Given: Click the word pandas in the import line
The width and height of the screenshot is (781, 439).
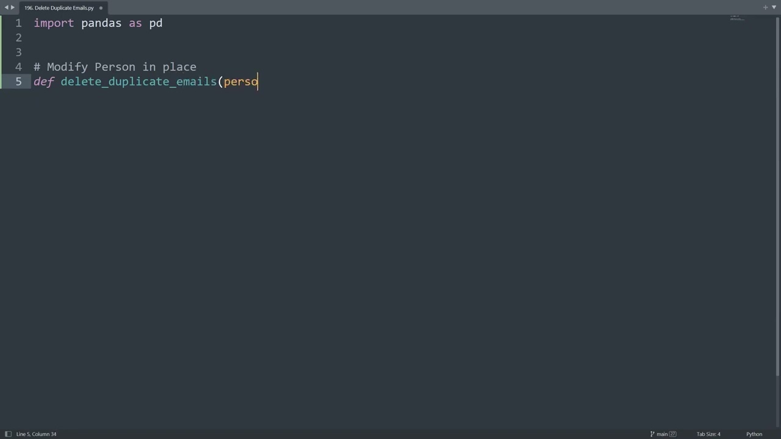Looking at the screenshot, I should tap(101, 23).
